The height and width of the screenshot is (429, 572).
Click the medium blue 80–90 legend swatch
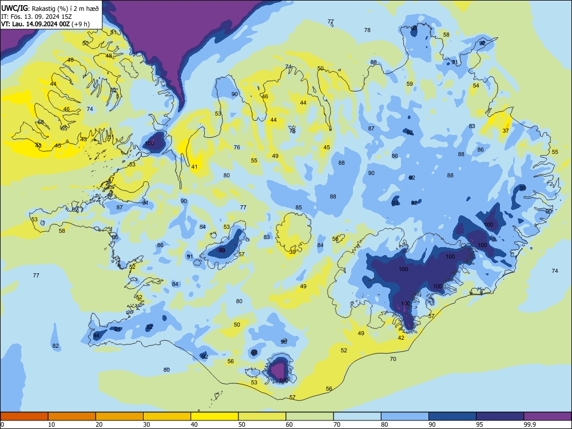click(x=405, y=416)
